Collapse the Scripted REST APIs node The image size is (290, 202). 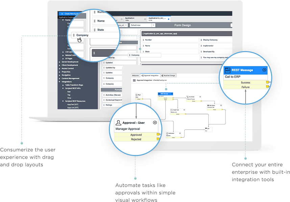63,88
